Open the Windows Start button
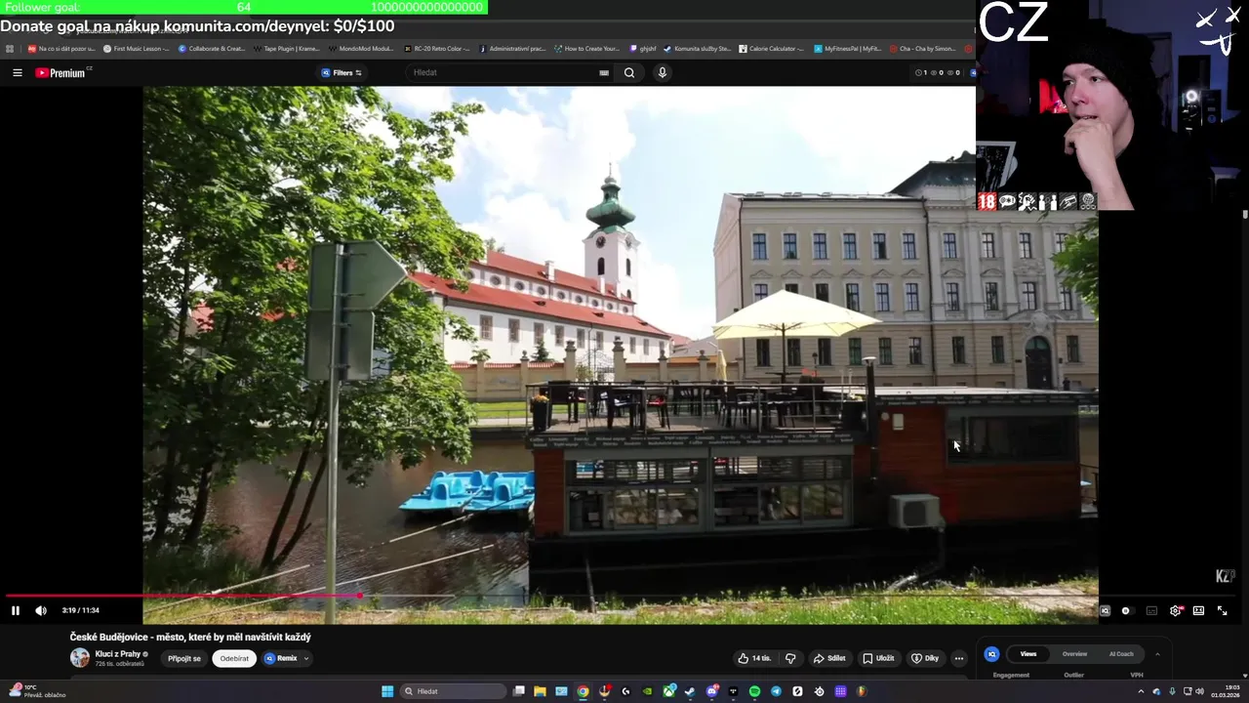Image resolution: width=1249 pixels, height=703 pixels. click(387, 691)
